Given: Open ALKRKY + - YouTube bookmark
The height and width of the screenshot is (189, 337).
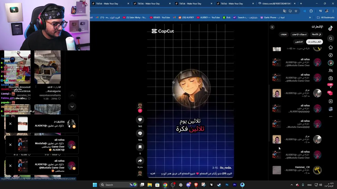Looking at the screenshot, I should [208, 18].
